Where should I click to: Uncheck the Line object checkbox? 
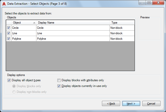coord(9,33)
